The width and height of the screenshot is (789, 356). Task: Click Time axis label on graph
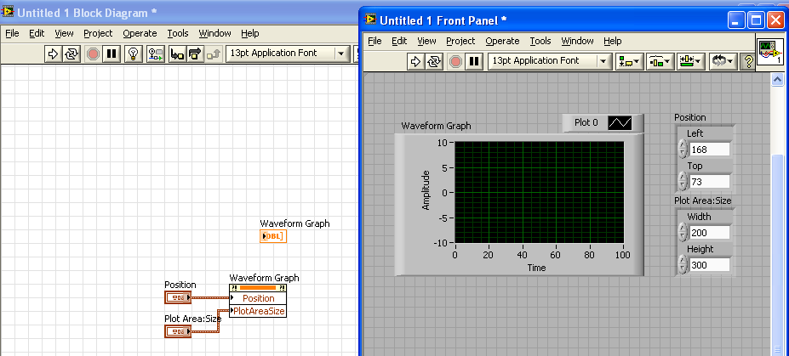point(536,268)
